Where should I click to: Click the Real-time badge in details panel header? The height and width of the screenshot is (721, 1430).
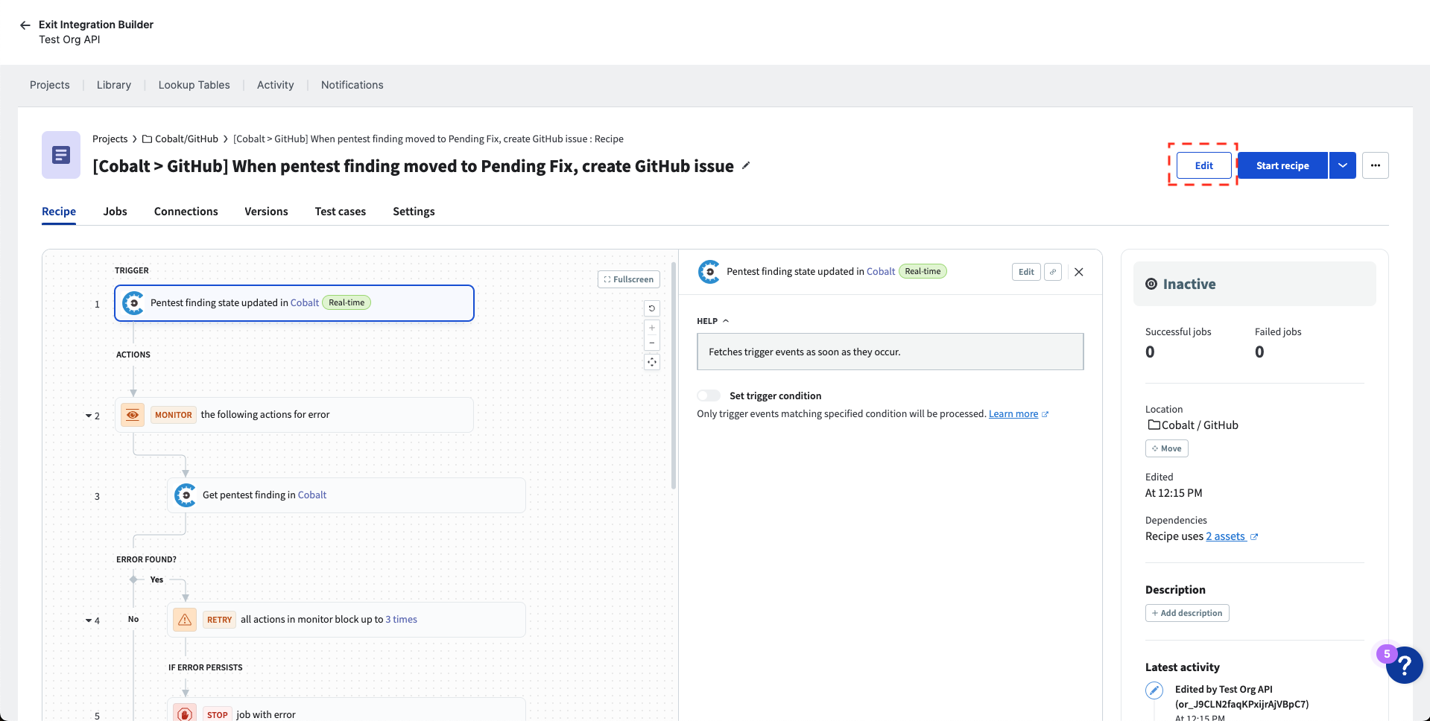[923, 272]
